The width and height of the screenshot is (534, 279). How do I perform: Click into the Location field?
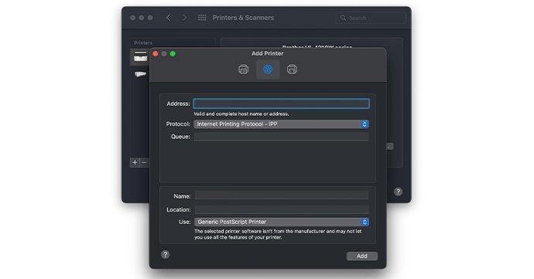coord(282,209)
